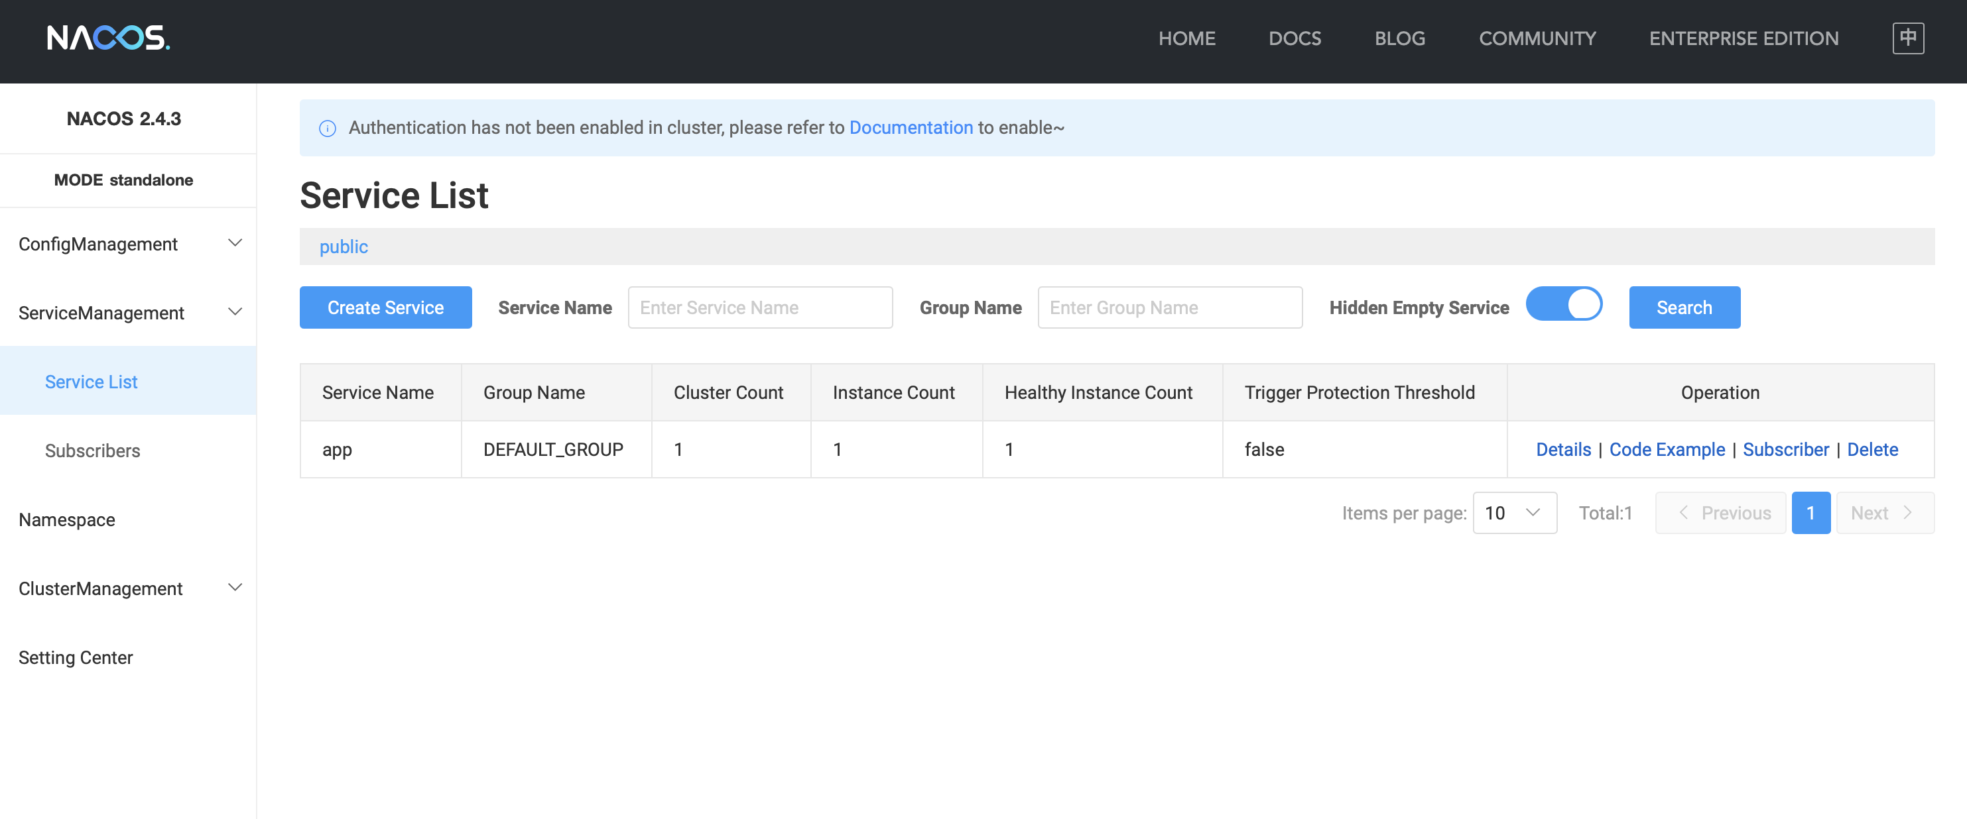The width and height of the screenshot is (1967, 819).
Task: Open Namespace page
Action: (x=128, y=519)
